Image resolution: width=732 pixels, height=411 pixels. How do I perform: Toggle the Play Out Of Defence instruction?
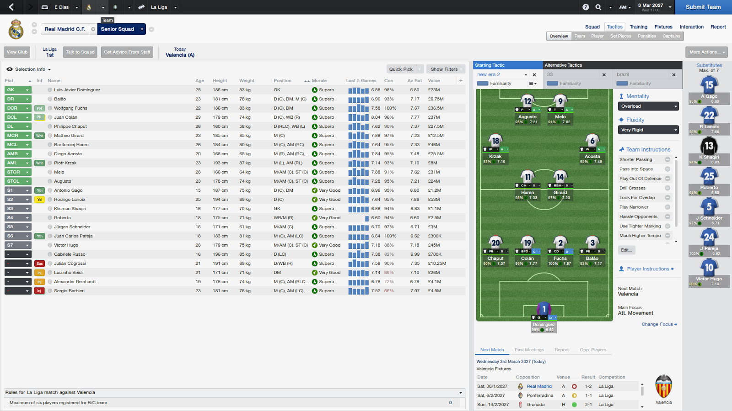tap(667, 179)
